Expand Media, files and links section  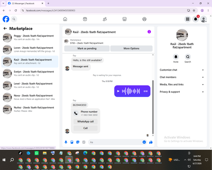tap(182, 85)
